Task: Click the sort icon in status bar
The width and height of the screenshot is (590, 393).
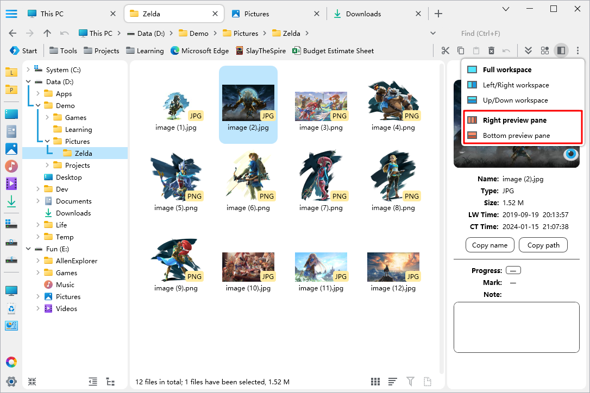Action: pos(393,382)
